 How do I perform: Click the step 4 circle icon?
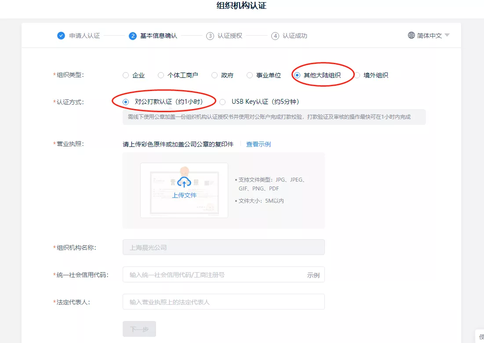point(275,36)
